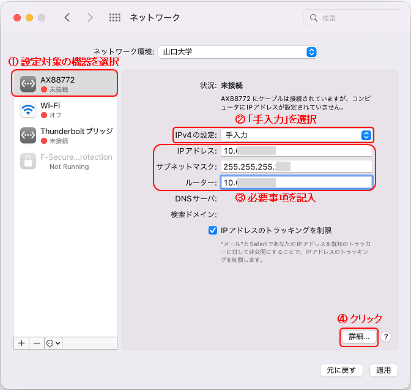411x390 pixels.
Task: Select the Thunderbolt bridge icon
Action: pyautogui.click(x=28, y=135)
